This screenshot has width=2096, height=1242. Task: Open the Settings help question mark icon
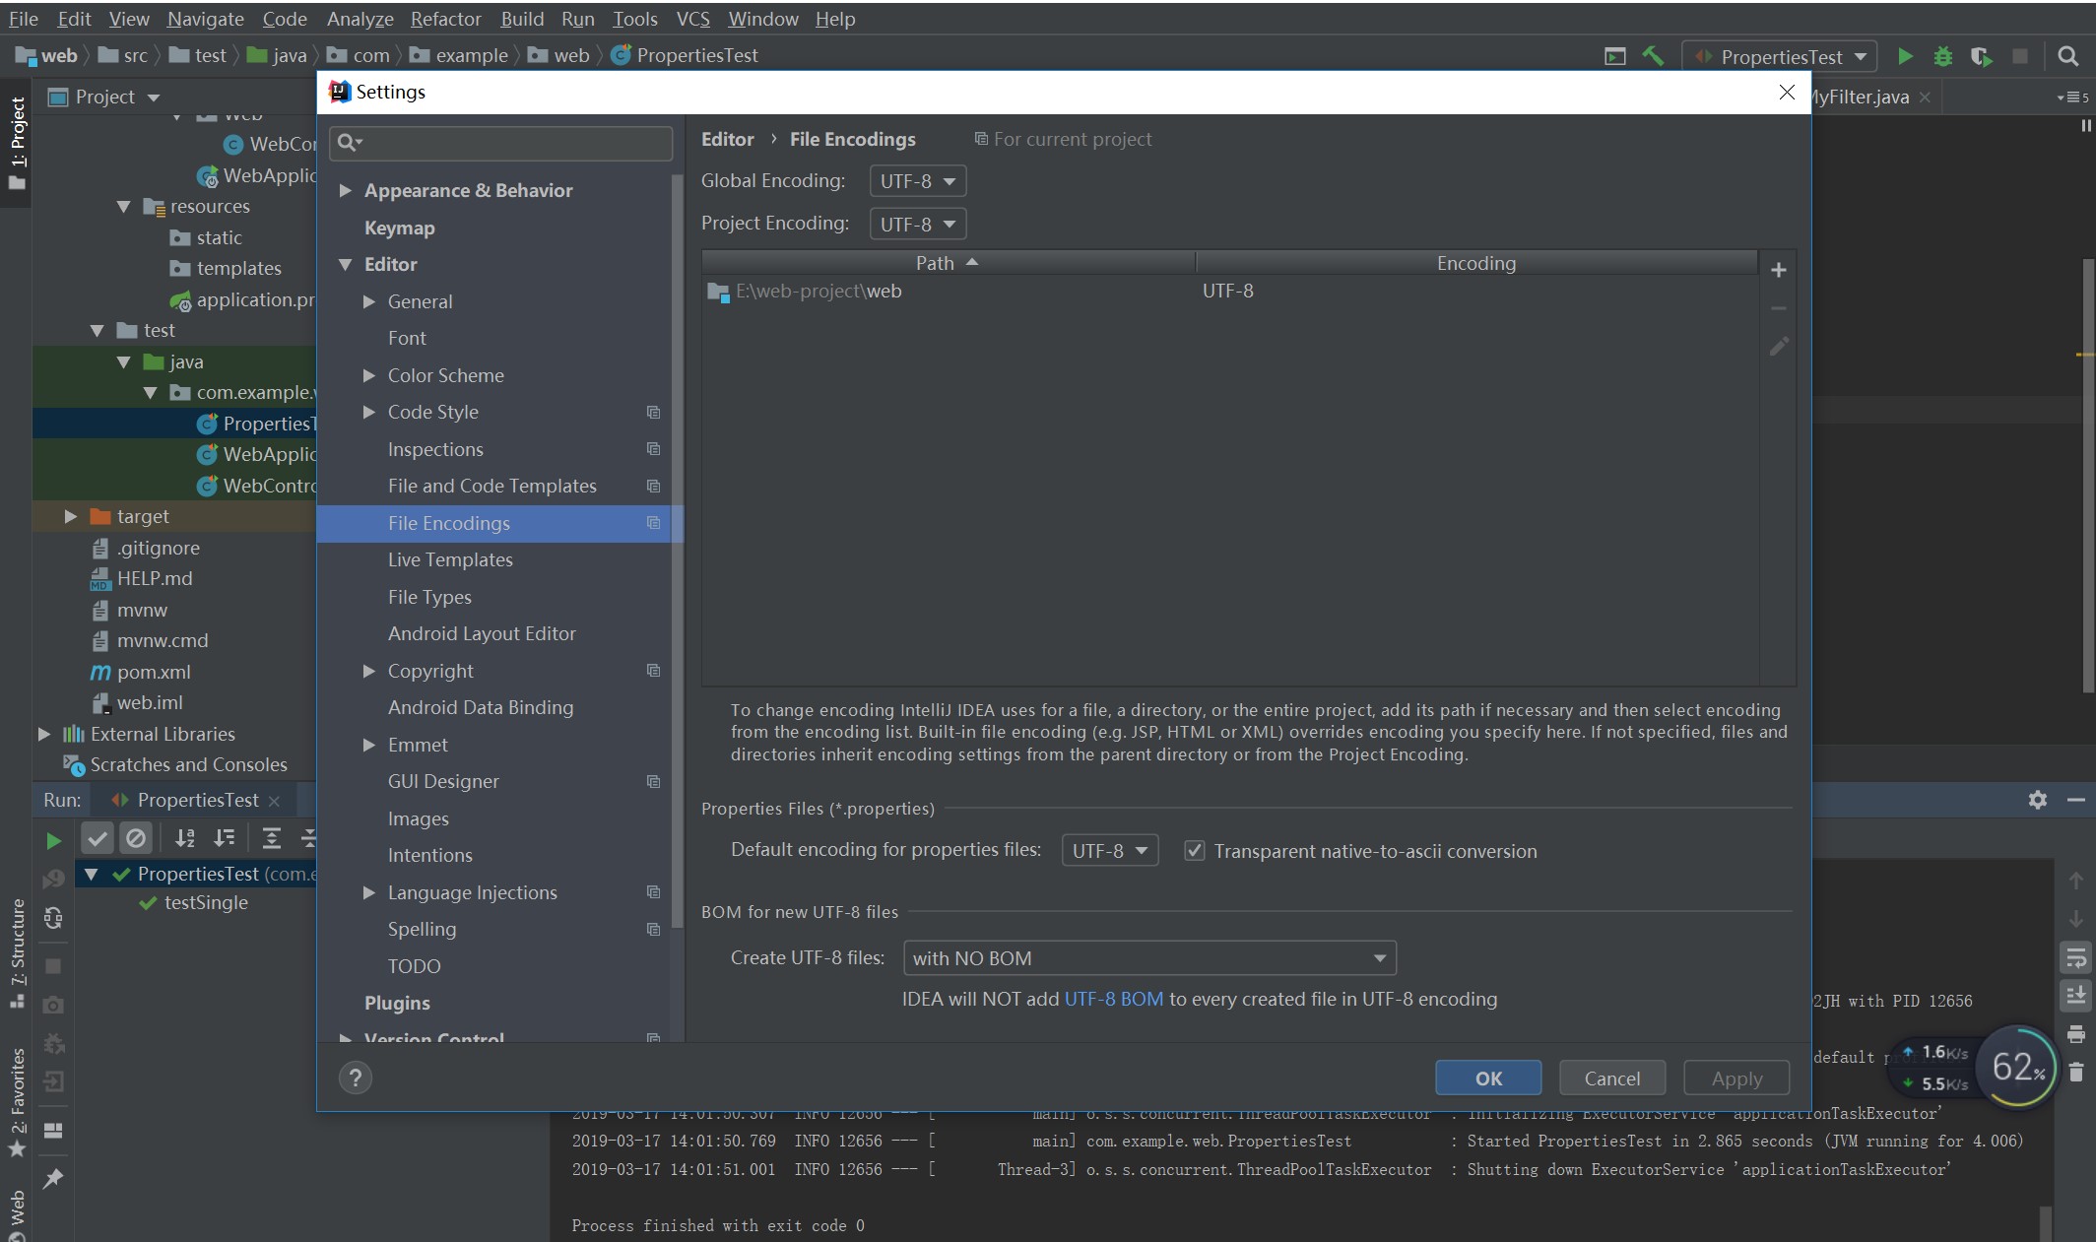(356, 1078)
